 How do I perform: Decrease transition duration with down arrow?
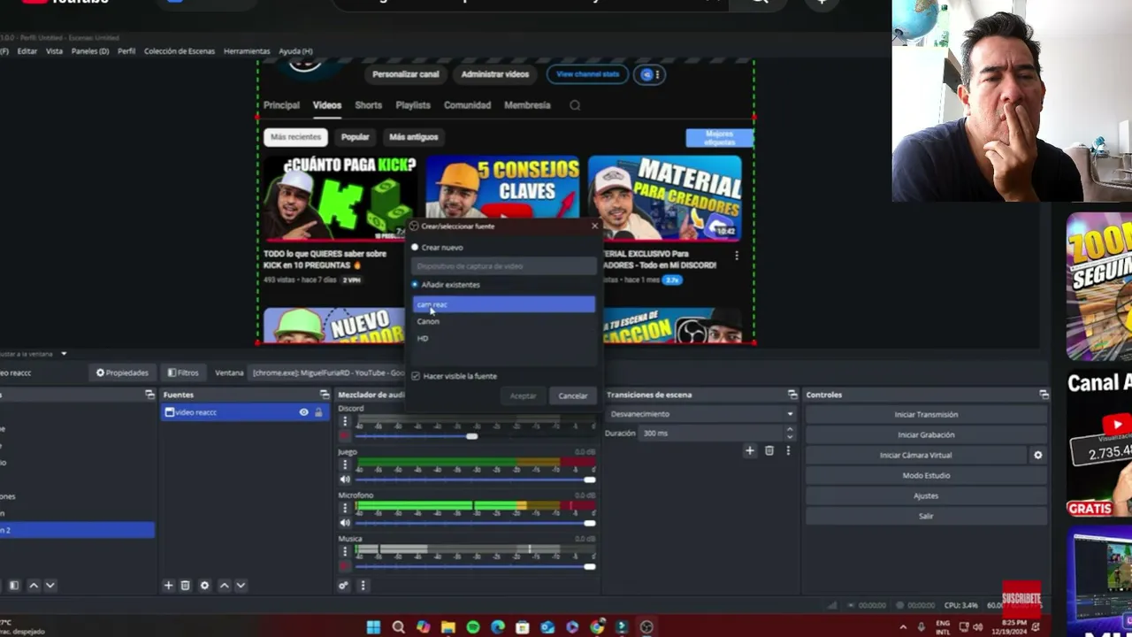tap(790, 437)
